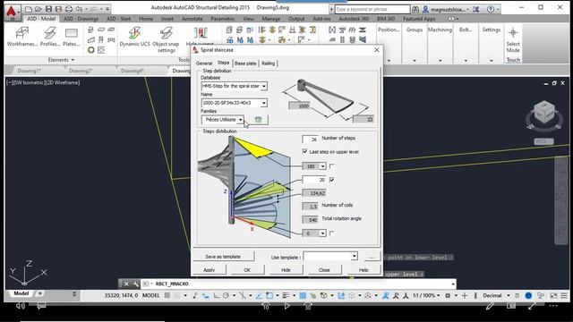Click the Save as template button

pos(223,257)
